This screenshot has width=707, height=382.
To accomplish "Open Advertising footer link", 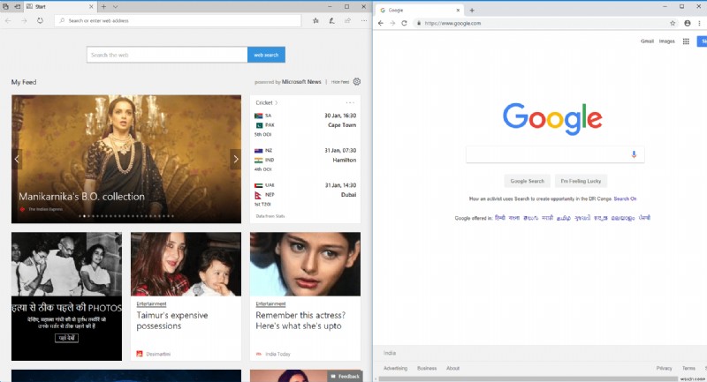I will click(x=395, y=368).
